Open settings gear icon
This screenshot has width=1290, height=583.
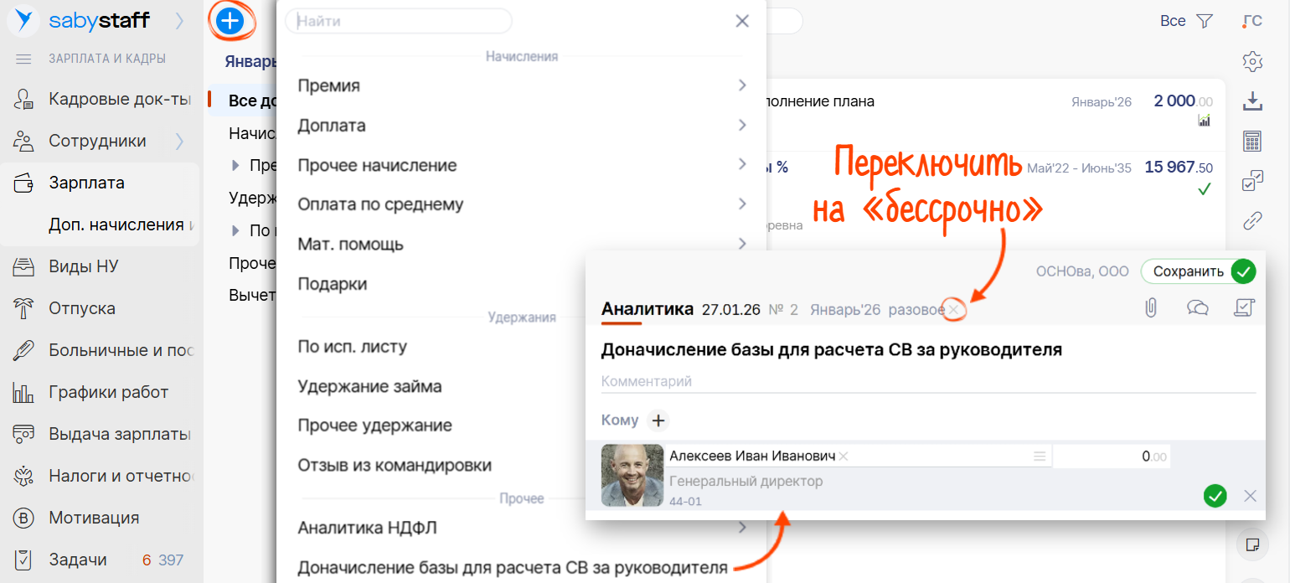pos(1252,61)
